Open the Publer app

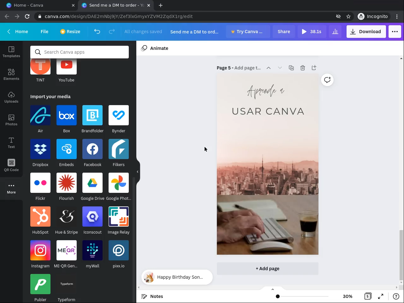[40, 284]
